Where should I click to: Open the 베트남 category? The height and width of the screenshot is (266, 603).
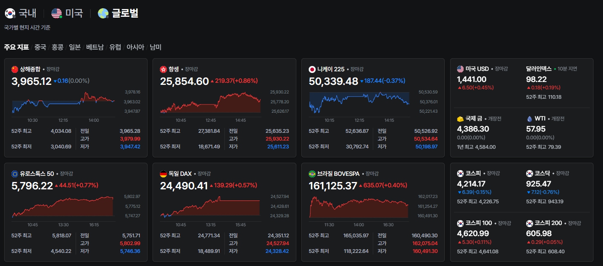(95, 47)
